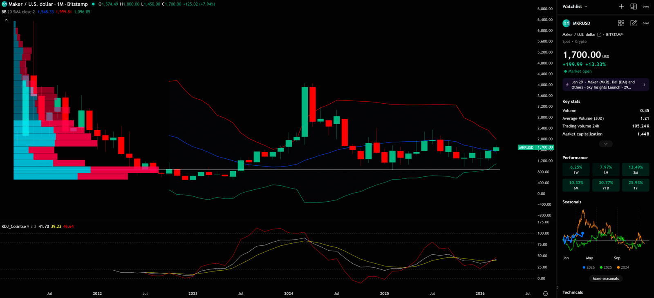The width and height of the screenshot is (654, 298).
Task: Open the Sky Insights Launch news item
Action: click(606, 85)
